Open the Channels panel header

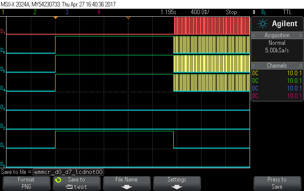pos(277,65)
